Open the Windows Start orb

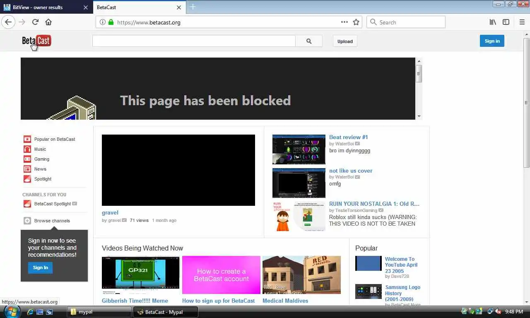pyautogui.click(x=12, y=311)
